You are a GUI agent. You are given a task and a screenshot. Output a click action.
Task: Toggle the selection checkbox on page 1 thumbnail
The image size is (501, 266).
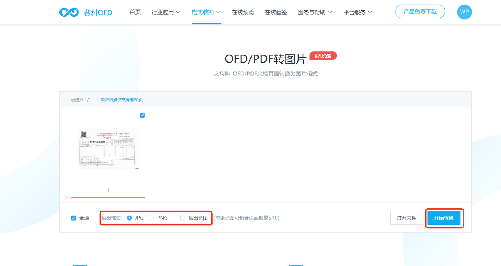click(x=142, y=115)
